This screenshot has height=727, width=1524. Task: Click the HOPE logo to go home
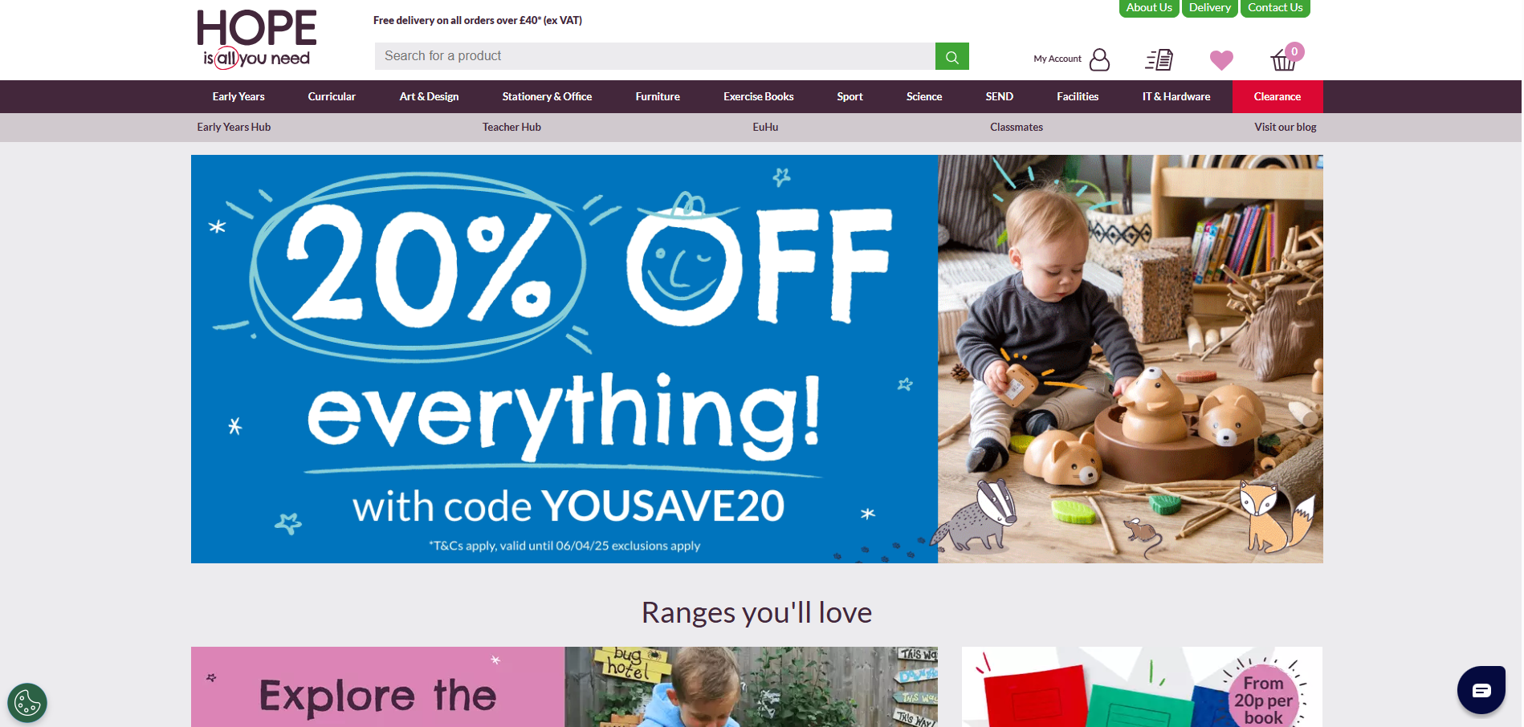pyautogui.click(x=257, y=39)
